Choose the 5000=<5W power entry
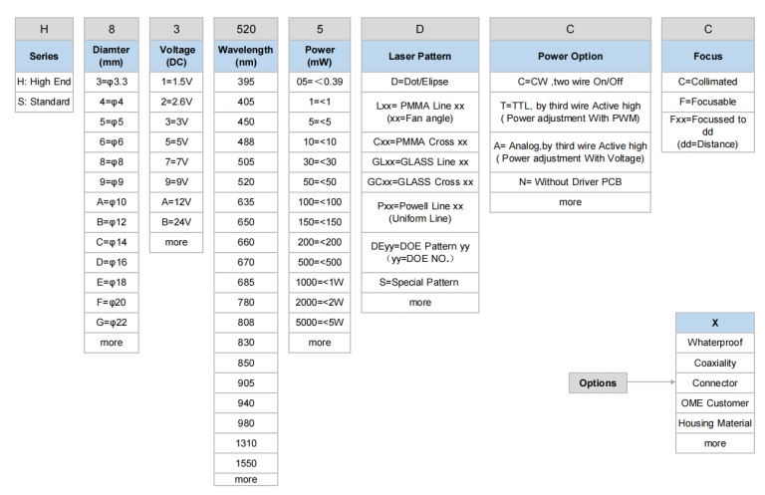Image resolution: width=765 pixels, height=495 pixels. [x=320, y=322]
